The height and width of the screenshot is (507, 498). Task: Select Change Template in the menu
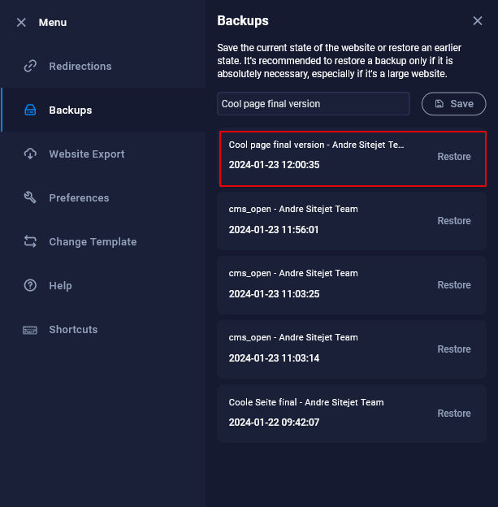pos(93,242)
